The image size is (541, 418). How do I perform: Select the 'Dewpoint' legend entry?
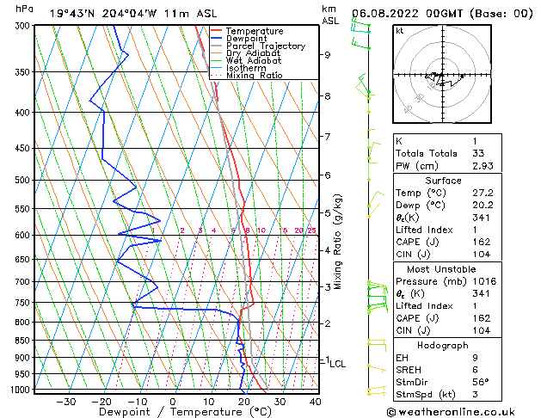coord(246,39)
